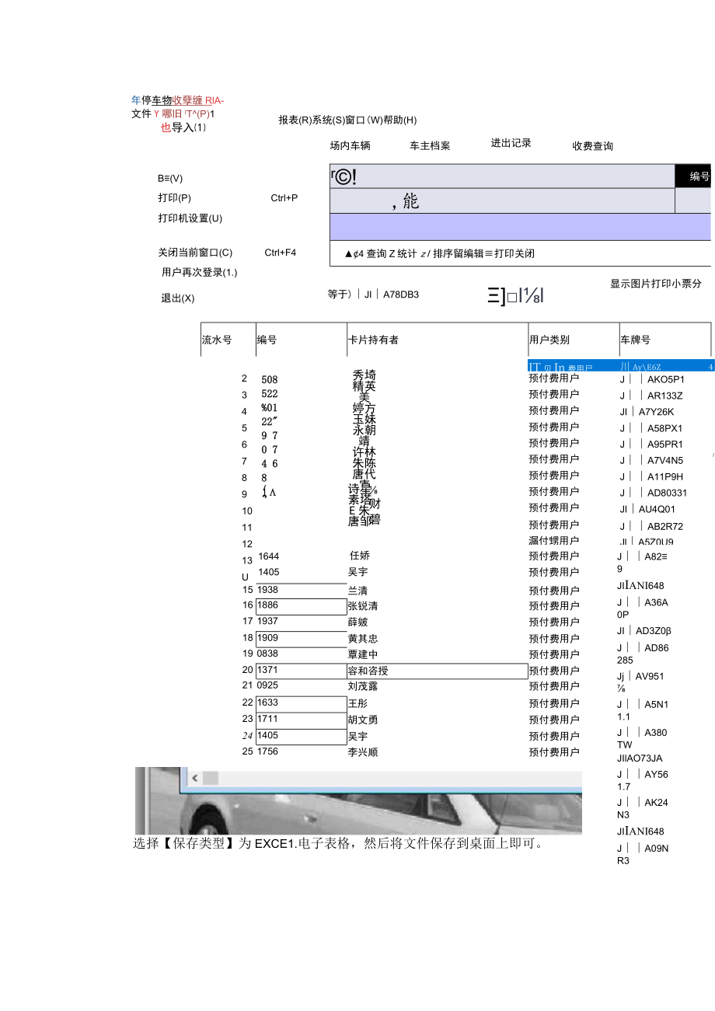
Task: Select cell with number 1938
Action: [x=267, y=590]
